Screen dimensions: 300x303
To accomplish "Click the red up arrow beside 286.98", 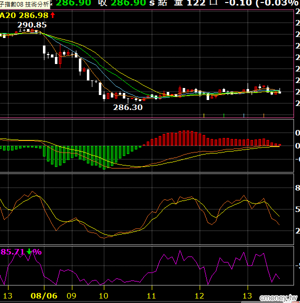I will [53, 15].
